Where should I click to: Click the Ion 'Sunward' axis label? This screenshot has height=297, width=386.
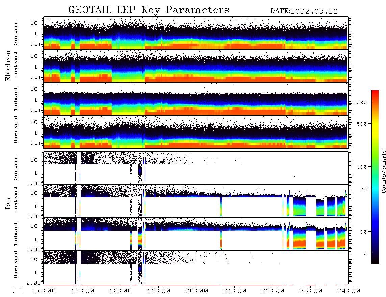tap(16, 168)
